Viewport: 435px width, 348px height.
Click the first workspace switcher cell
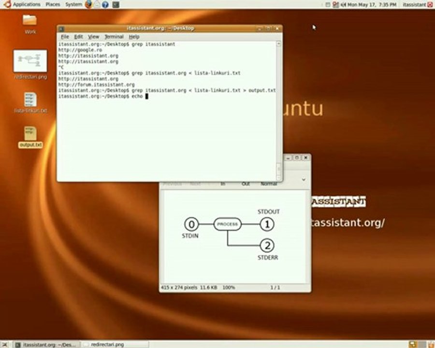coord(413,345)
